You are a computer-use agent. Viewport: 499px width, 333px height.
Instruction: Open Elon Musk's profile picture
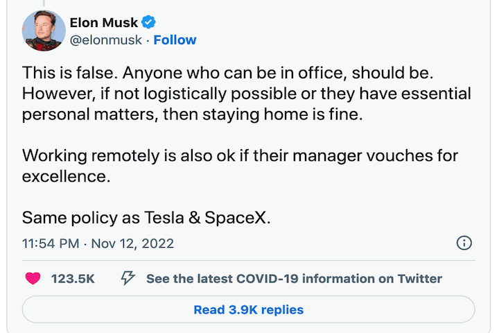tap(44, 31)
